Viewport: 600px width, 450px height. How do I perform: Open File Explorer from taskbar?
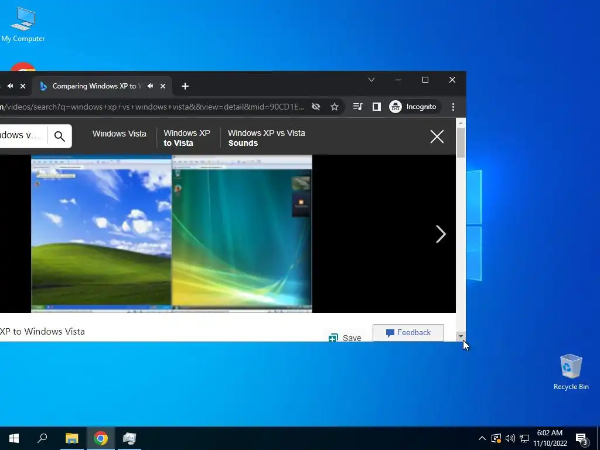72,438
